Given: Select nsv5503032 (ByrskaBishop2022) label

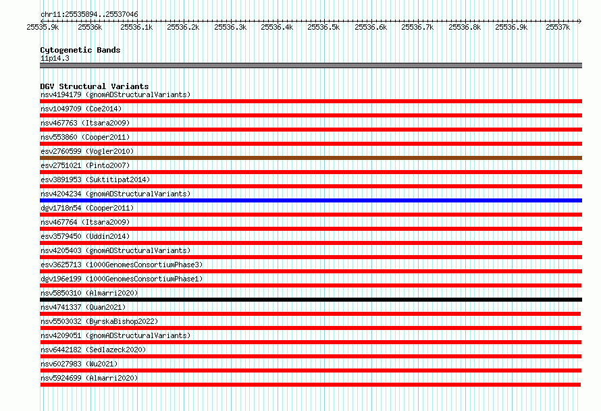Looking at the screenshot, I should click(99, 321).
